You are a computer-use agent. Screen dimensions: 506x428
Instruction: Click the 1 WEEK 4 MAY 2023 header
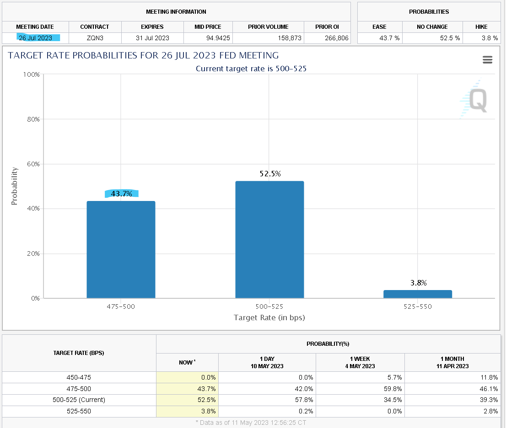[x=360, y=363]
